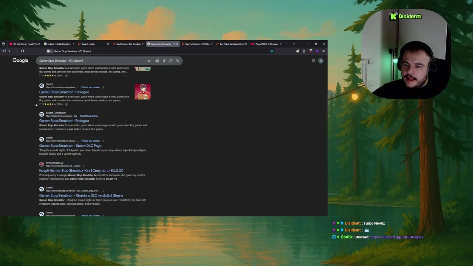
Task: Switch to the "Buy Police Simulator" tab
Action: click(231, 44)
